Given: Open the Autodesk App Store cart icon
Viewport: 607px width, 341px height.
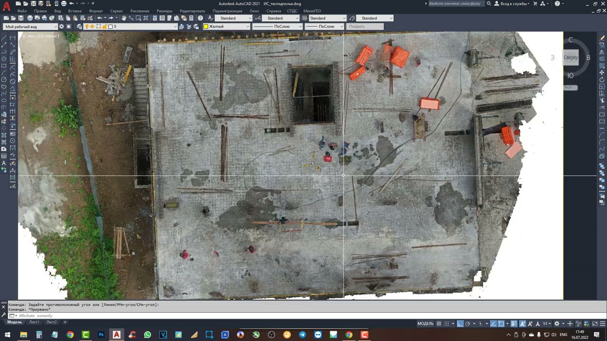Looking at the screenshot, I should tap(535, 3).
